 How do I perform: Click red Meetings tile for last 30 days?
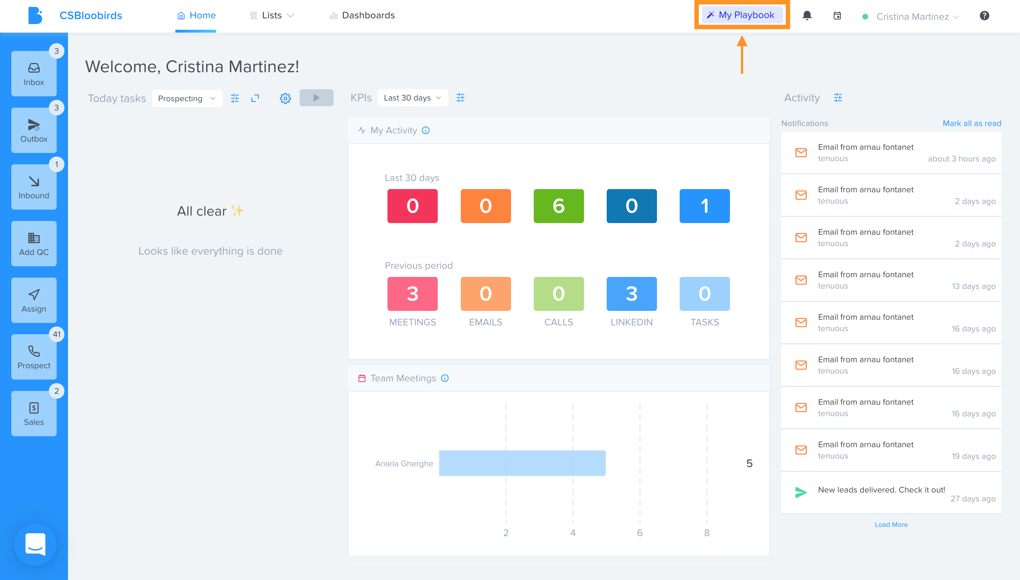412,206
